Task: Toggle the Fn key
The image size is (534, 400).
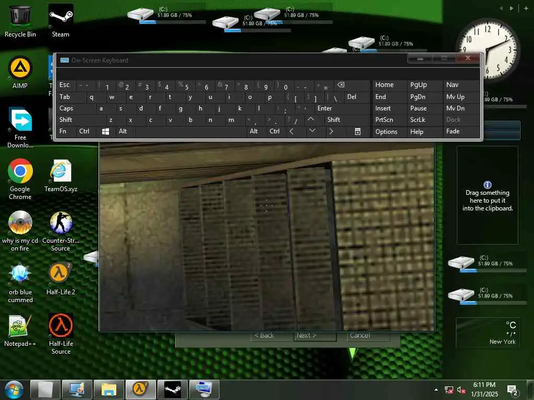Action: pos(66,131)
